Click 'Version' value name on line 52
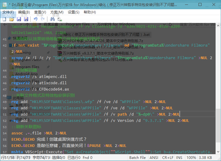 [126, 121]
